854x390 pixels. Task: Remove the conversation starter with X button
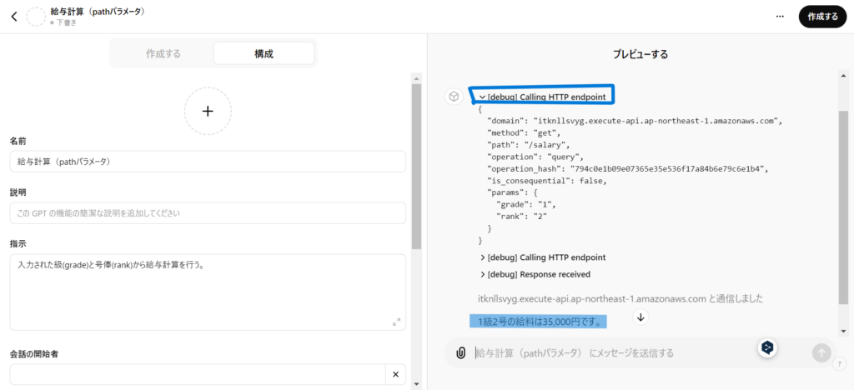(395, 374)
